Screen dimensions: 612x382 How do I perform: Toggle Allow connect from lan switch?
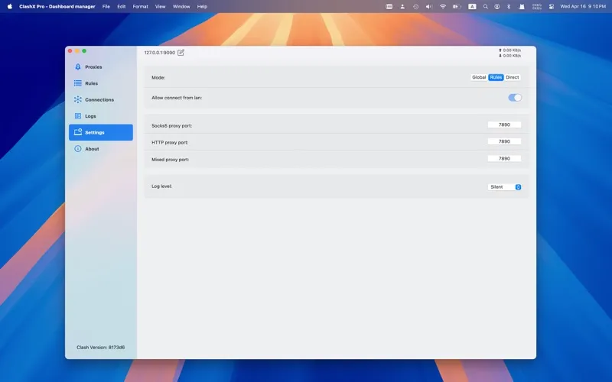[515, 98]
